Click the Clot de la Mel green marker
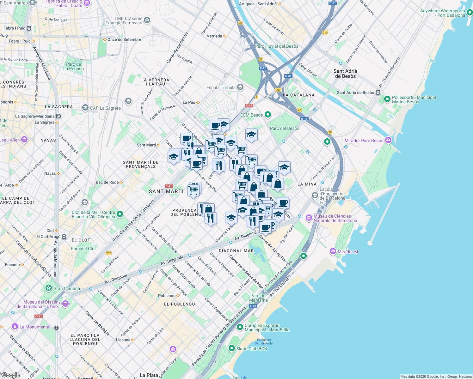Viewport: 473px width, 379px height. coord(120,214)
